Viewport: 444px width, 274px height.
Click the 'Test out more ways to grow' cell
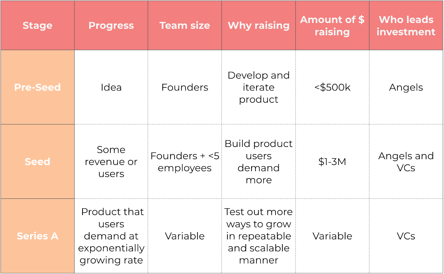point(258,236)
